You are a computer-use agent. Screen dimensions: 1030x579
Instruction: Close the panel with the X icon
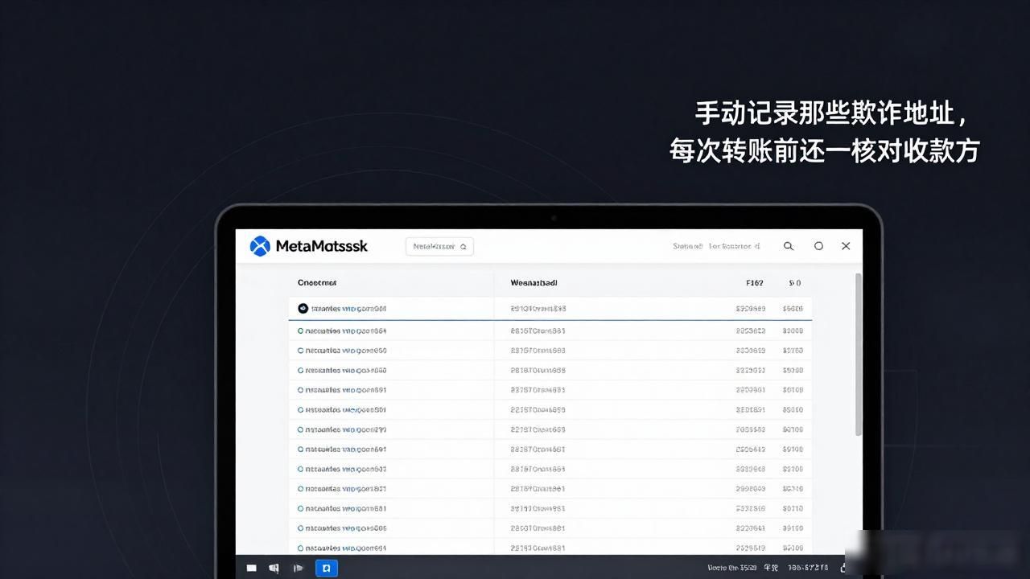pos(846,246)
